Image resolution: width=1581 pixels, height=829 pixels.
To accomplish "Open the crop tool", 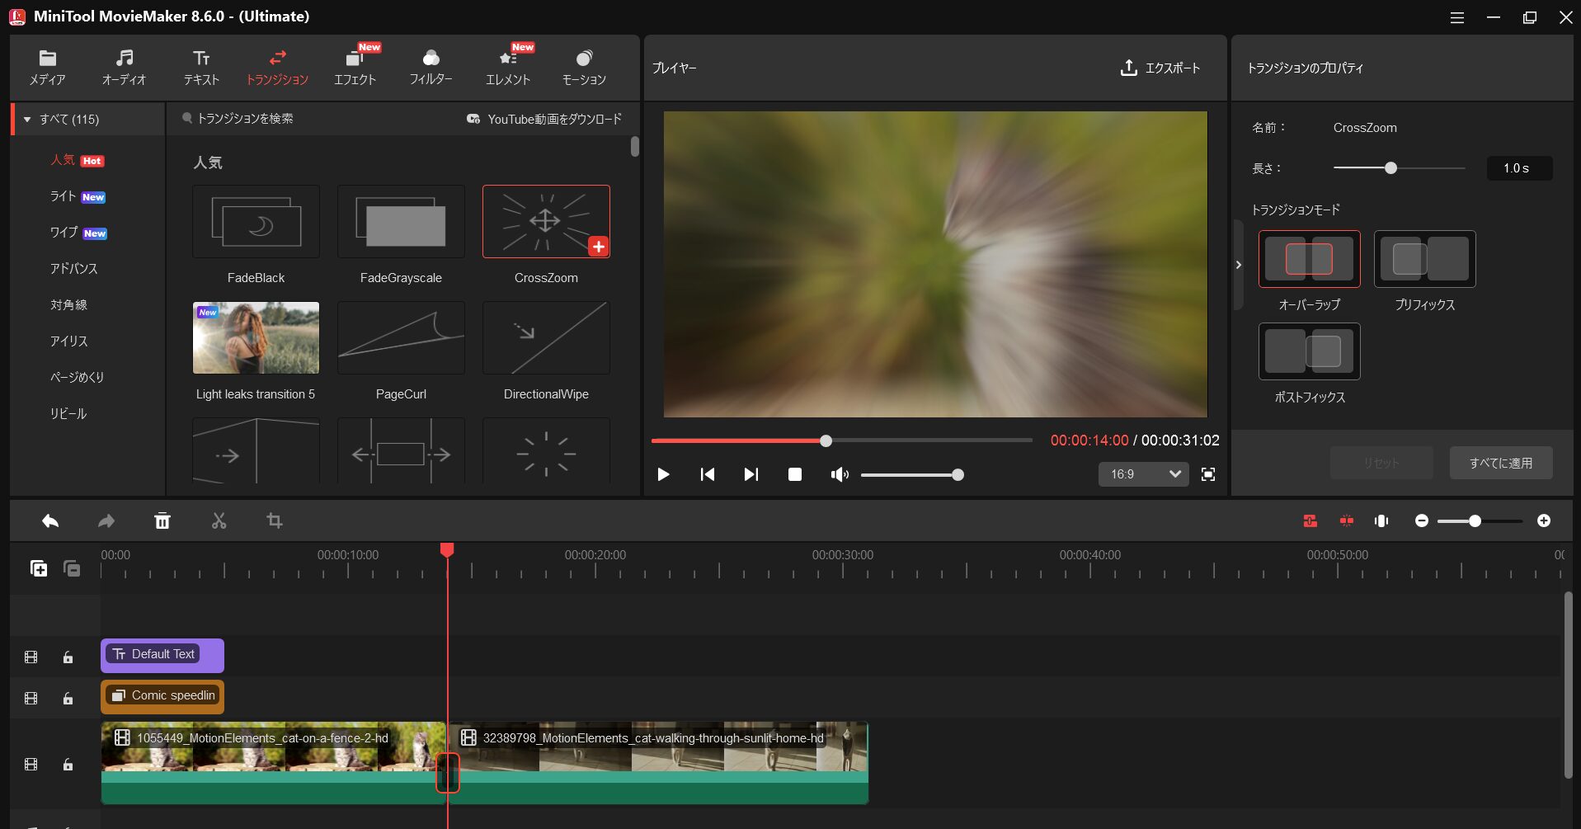I will coord(275,521).
